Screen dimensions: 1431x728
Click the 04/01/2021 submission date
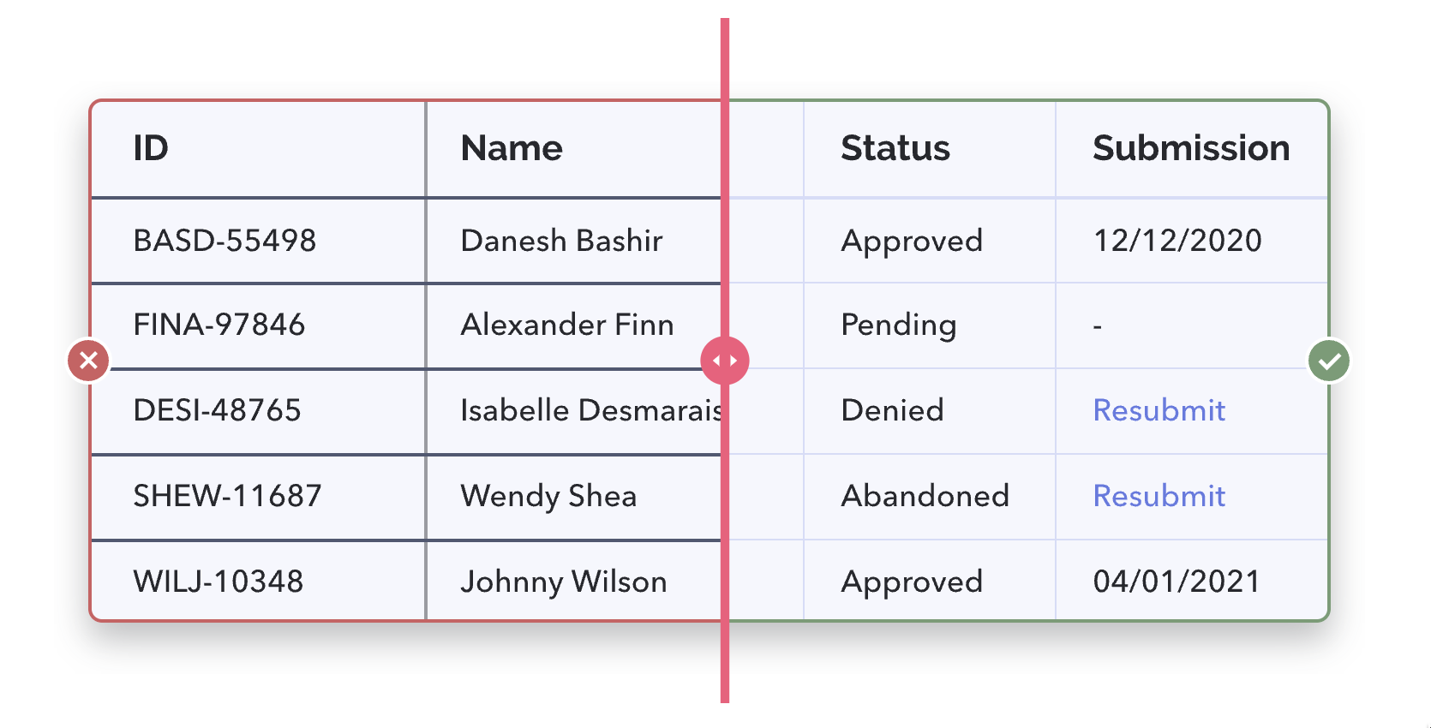click(1177, 582)
